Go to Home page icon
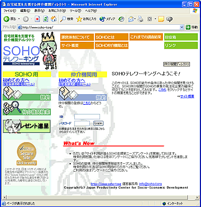The width and height of the screenshot is (201, 207). coord(54,19)
